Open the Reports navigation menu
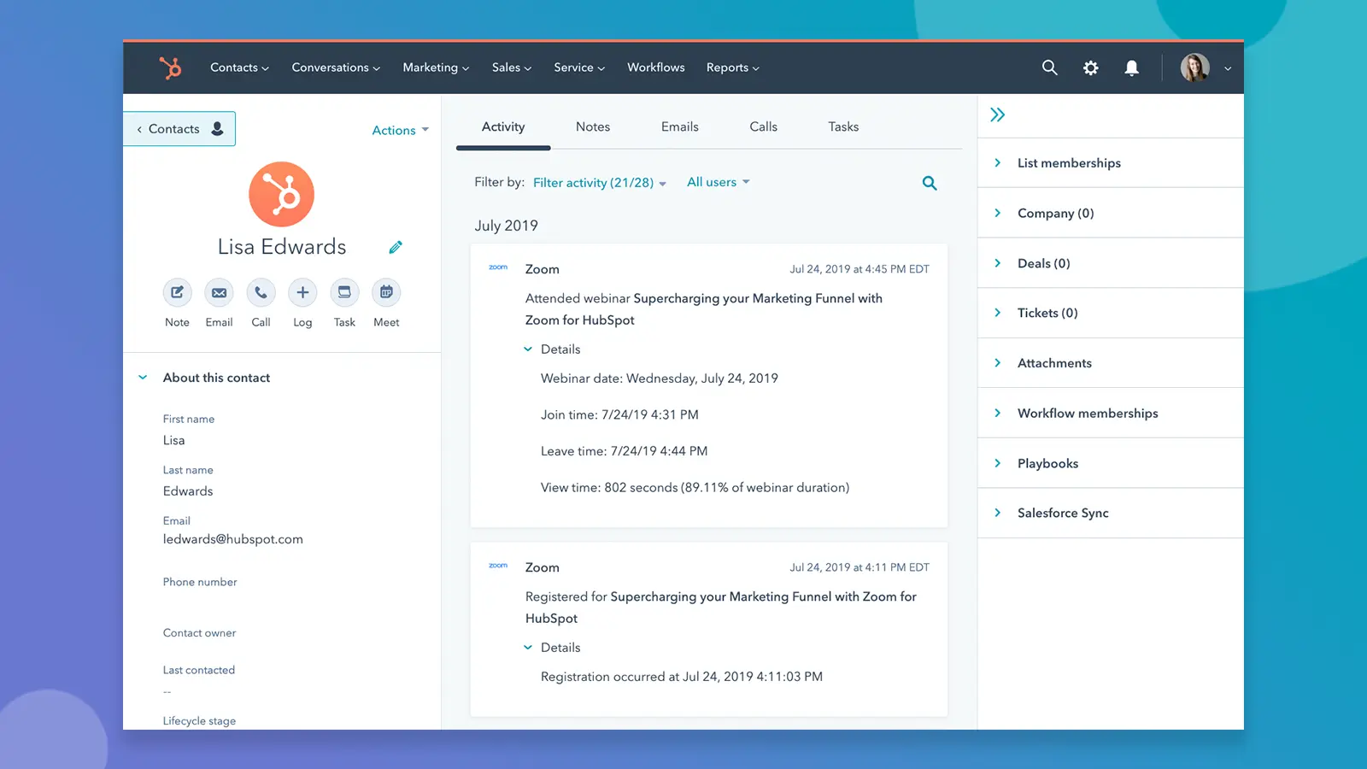Screen dimensions: 1367x769 coord(732,68)
